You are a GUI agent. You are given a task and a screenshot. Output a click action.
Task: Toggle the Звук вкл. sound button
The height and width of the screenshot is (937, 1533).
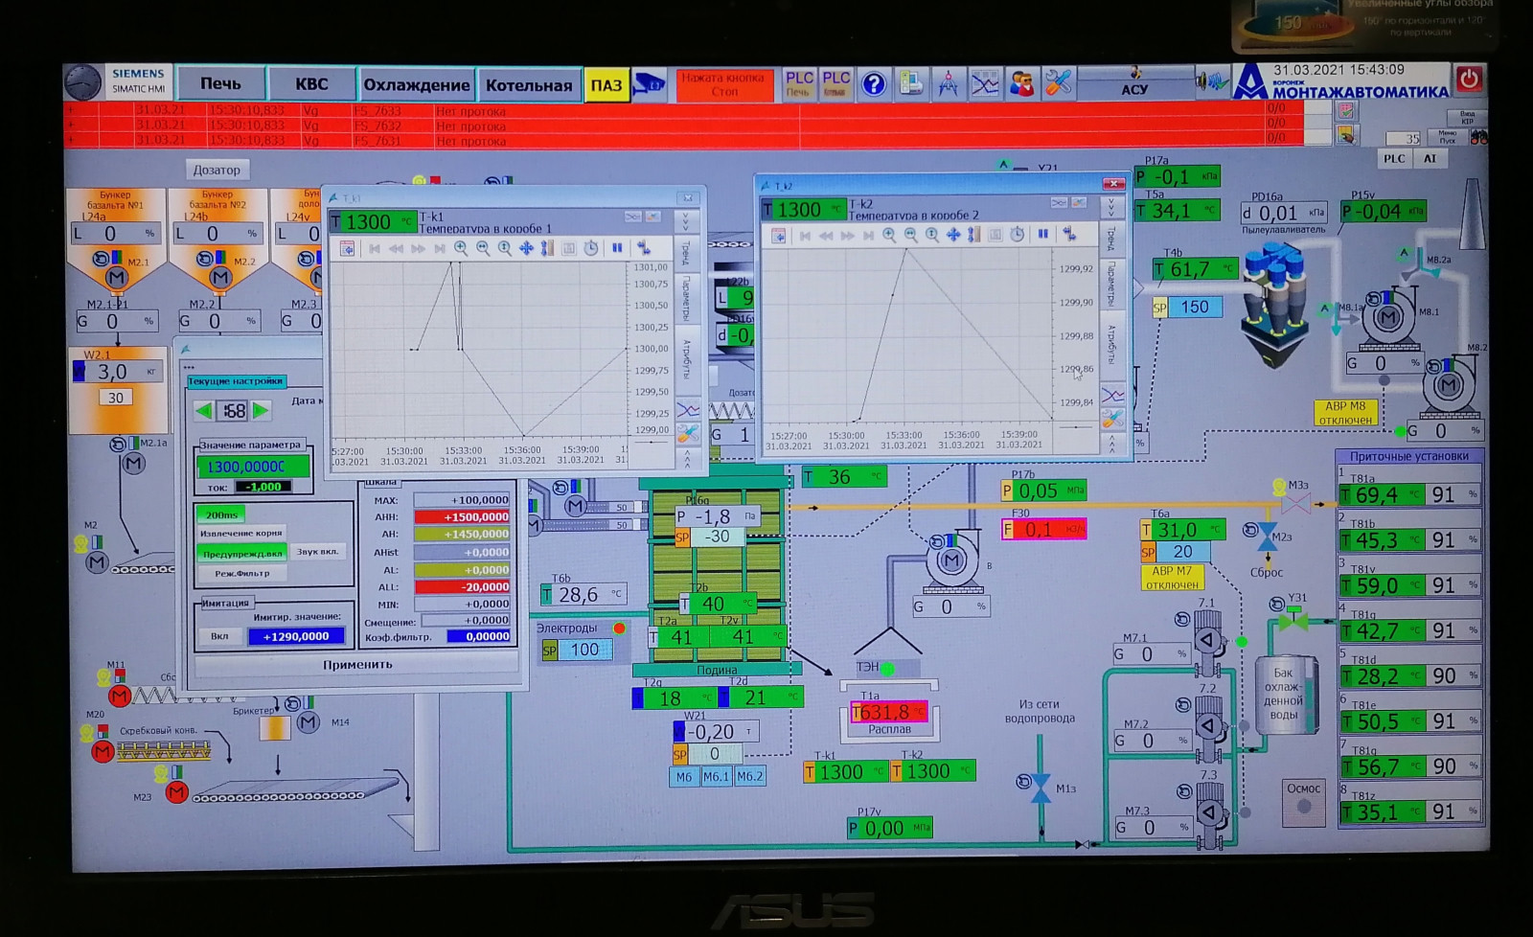point(316,552)
